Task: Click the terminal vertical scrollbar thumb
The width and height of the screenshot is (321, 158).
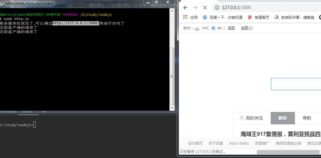Action: pyautogui.click(x=172, y=76)
